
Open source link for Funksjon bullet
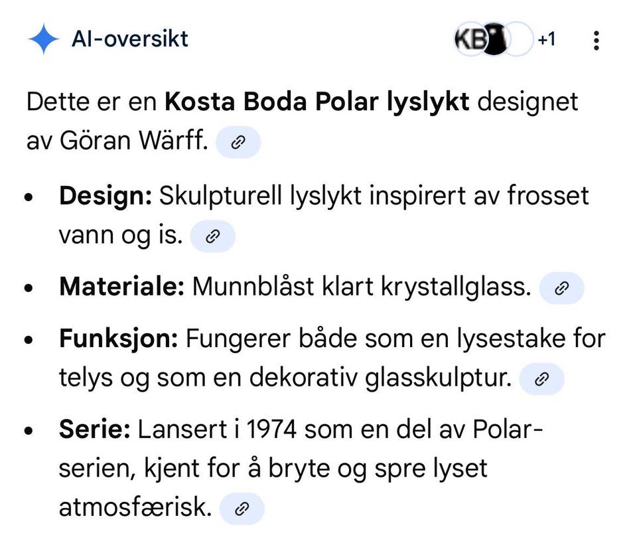coord(541,379)
